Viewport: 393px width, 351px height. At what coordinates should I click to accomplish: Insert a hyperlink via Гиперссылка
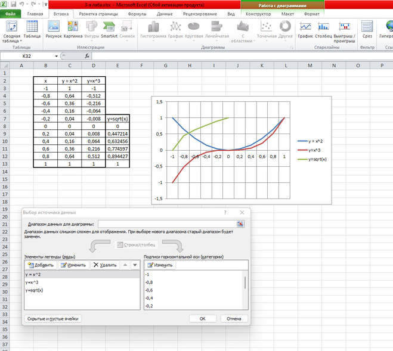pyautogui.click(x=387, y=30)
